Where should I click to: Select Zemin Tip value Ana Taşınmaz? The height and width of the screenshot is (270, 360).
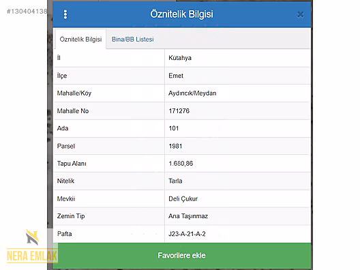[x=188, y=216]
